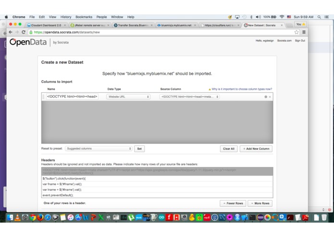Switch to bluemixjs.mybluemix.net tab
Image resolution: width=334 pixels, height=237 pixels.
(x=176, y=25)
